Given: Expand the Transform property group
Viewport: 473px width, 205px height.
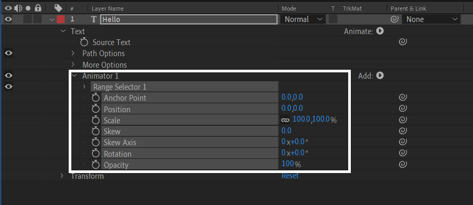Looking at the screenshot, I should point(62,176).
